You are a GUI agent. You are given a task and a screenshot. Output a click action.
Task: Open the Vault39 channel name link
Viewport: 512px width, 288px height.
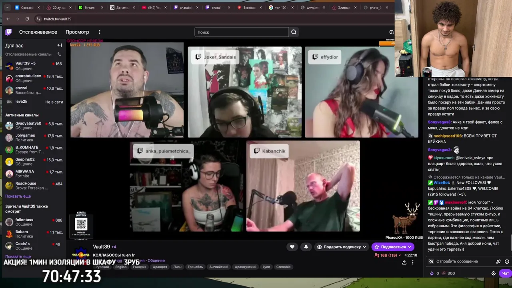click(101, 247)
